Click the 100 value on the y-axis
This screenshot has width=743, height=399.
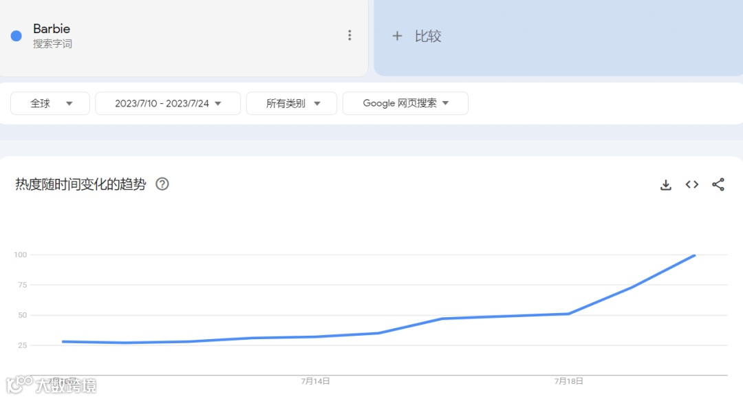pyautogui.click(x=21, y=255)
